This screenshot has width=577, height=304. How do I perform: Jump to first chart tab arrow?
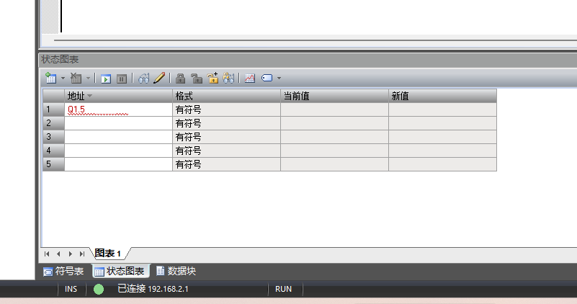(47, 254)
